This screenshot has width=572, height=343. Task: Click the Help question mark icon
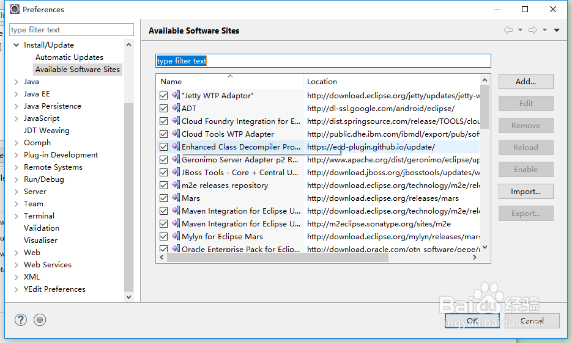[x=21, y=319]
